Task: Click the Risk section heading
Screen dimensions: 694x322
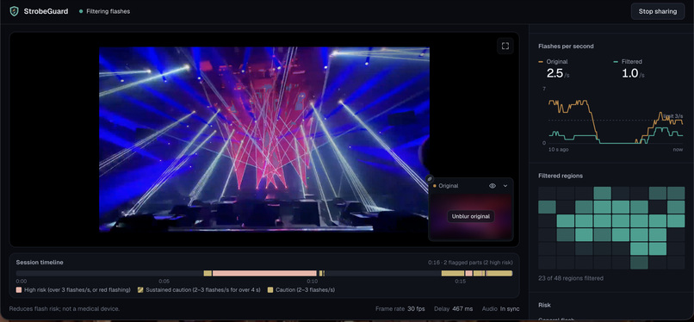Action: (544, 305)
